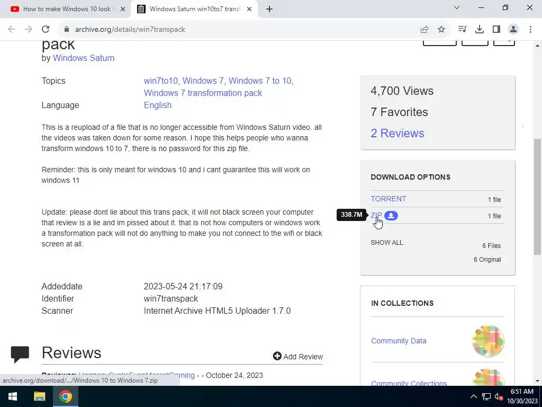
Task: Open the Chrome profile avatar
Action: (513, 30)
